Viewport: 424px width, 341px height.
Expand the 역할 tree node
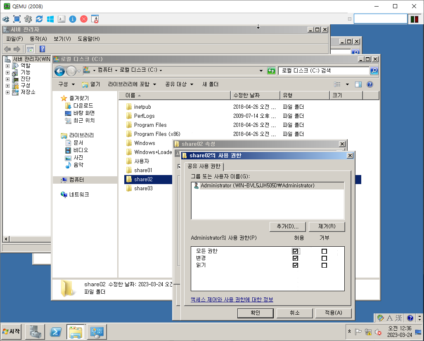[7, 66]
